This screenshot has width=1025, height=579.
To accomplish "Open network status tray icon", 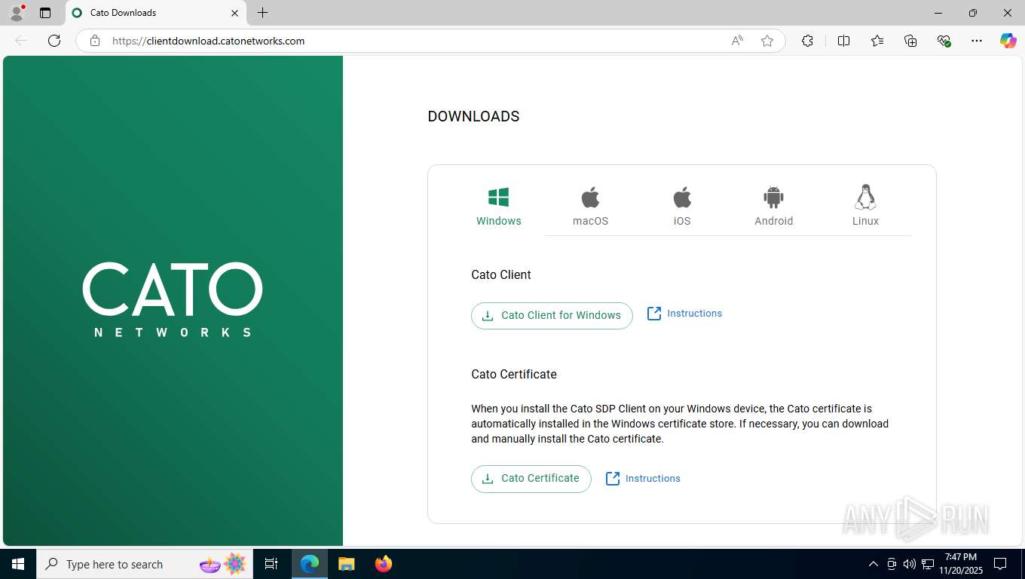I will [x=928, y=564].
